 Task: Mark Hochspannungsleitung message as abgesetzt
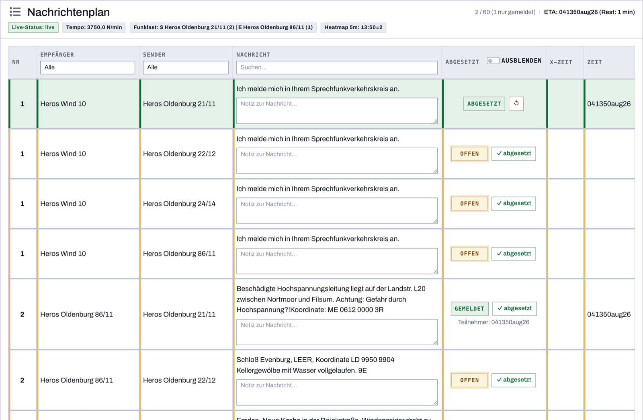point(514,308)
